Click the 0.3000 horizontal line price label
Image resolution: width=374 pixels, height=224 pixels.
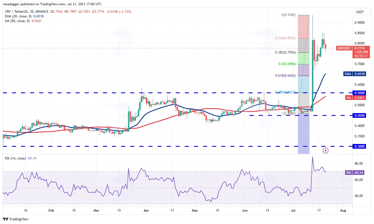[360, 146]
